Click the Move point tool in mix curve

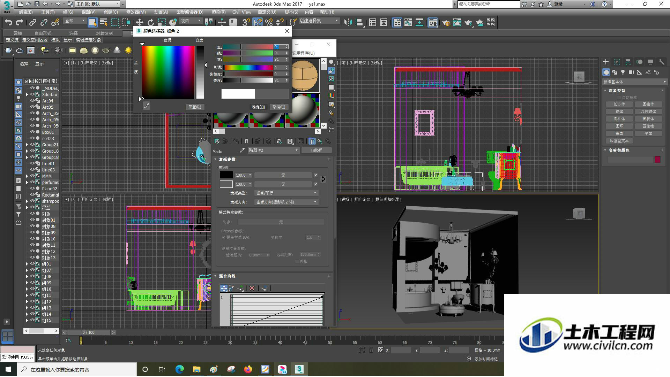224,288
